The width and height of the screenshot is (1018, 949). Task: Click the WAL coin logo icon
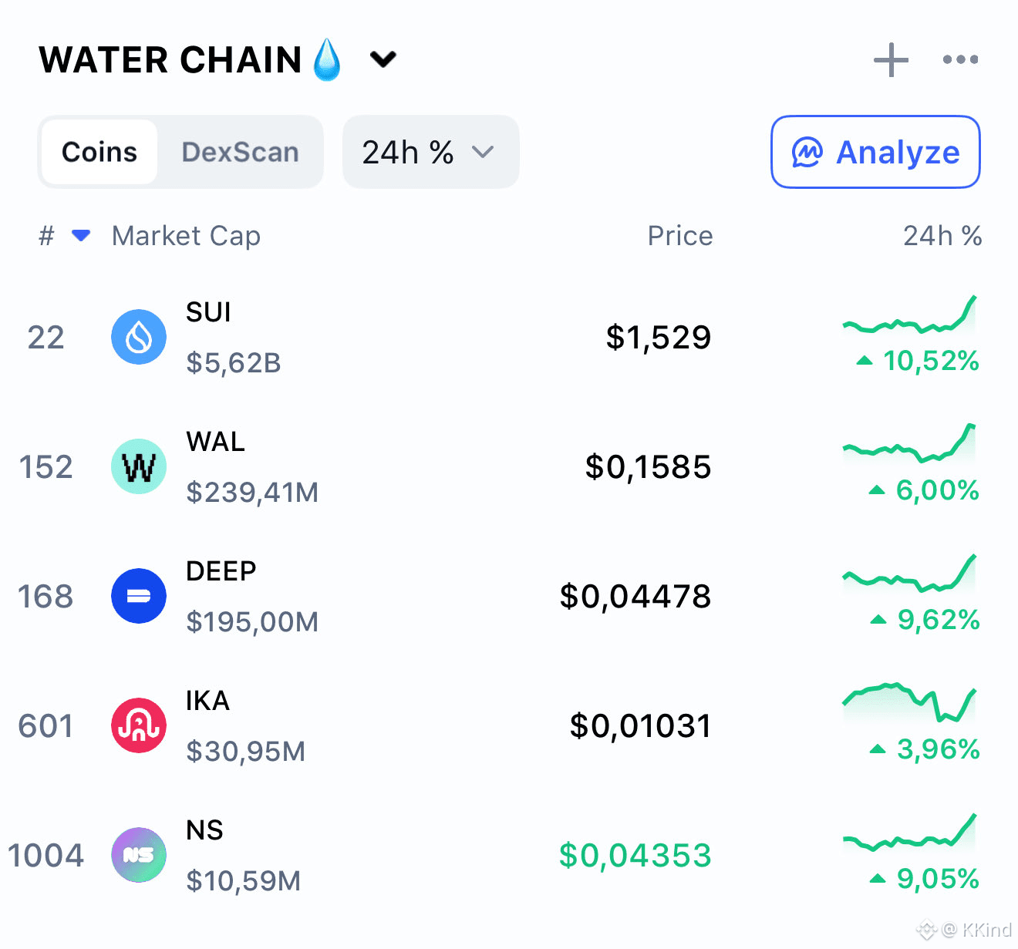click(x=139, y=466)
